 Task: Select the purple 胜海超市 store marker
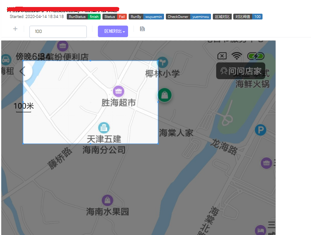pos(118,91)
